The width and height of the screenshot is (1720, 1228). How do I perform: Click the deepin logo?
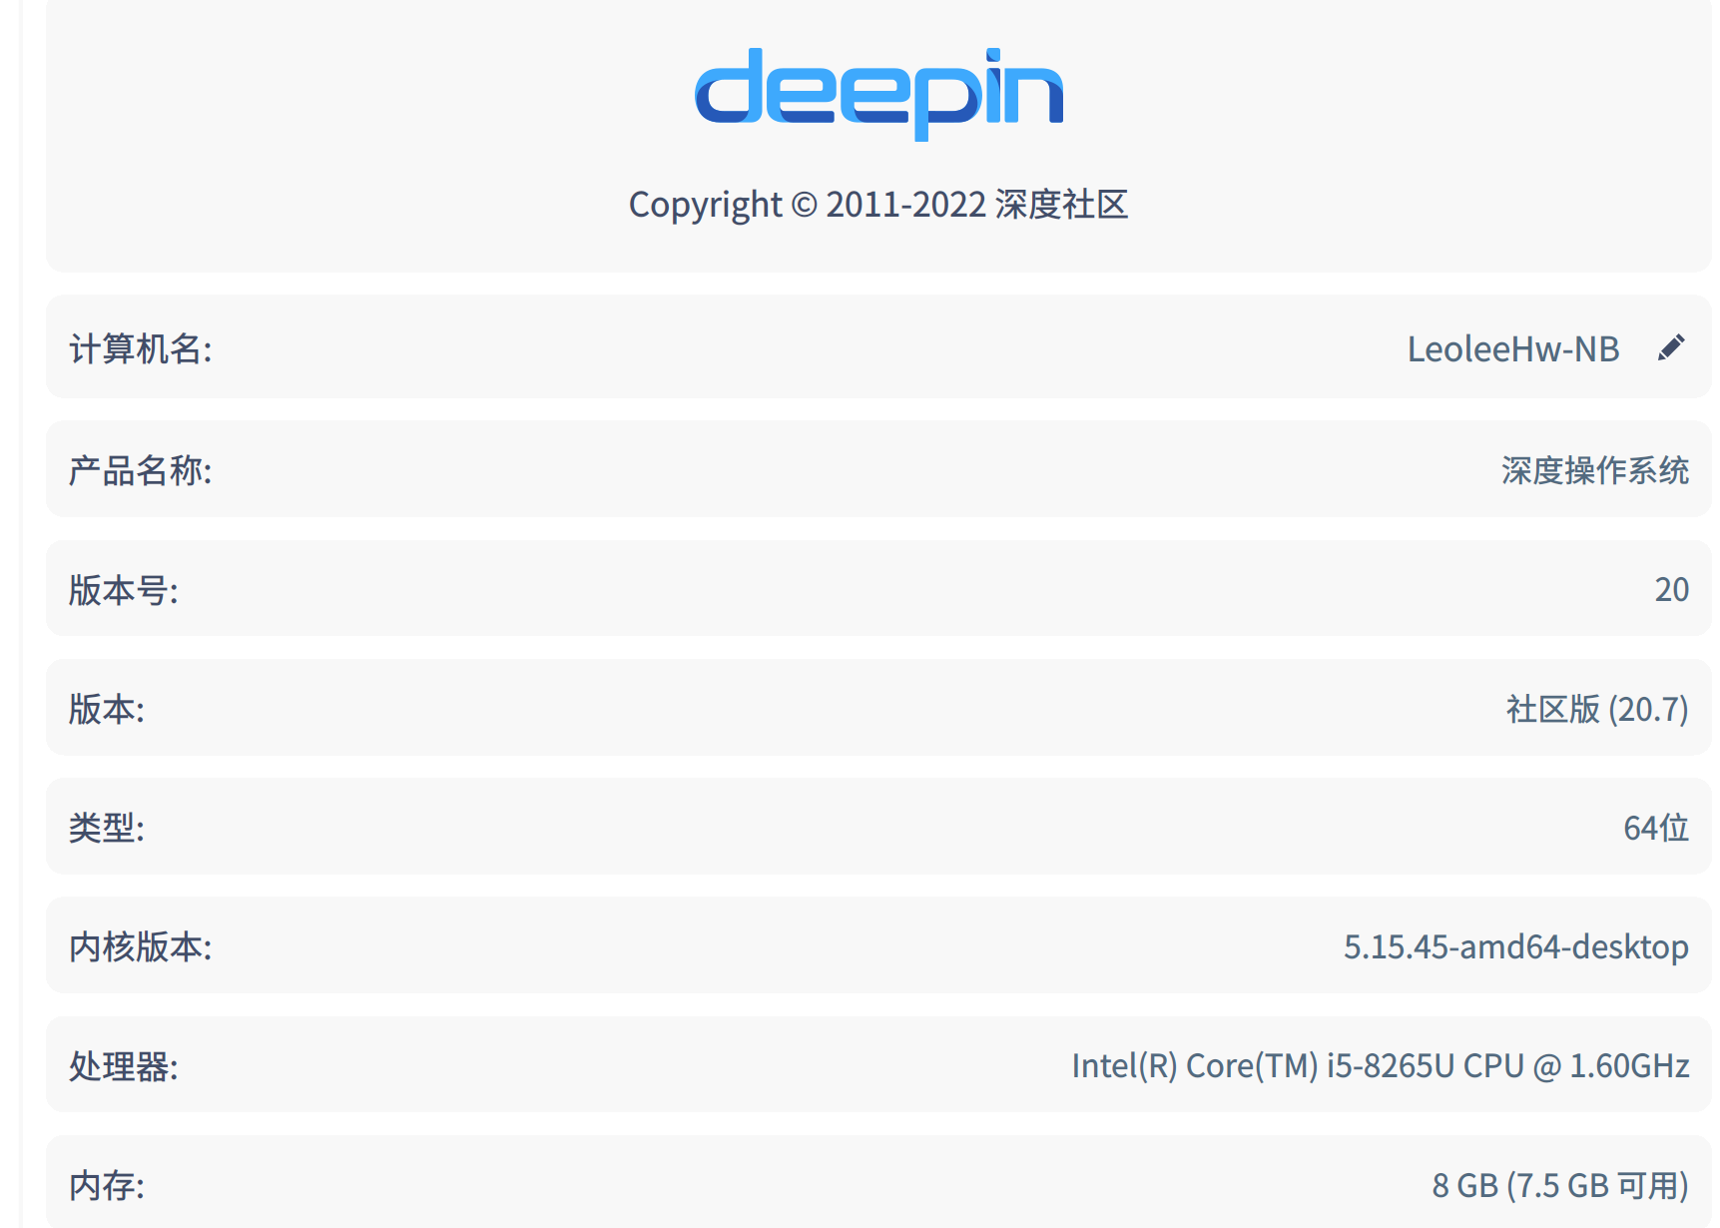pyautogui.click(x=878, y=94)
